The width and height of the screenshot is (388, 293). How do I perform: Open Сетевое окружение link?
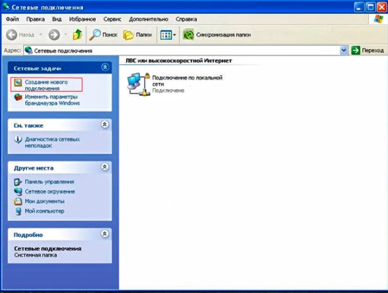pyautogui.click(x=50, y=191)
